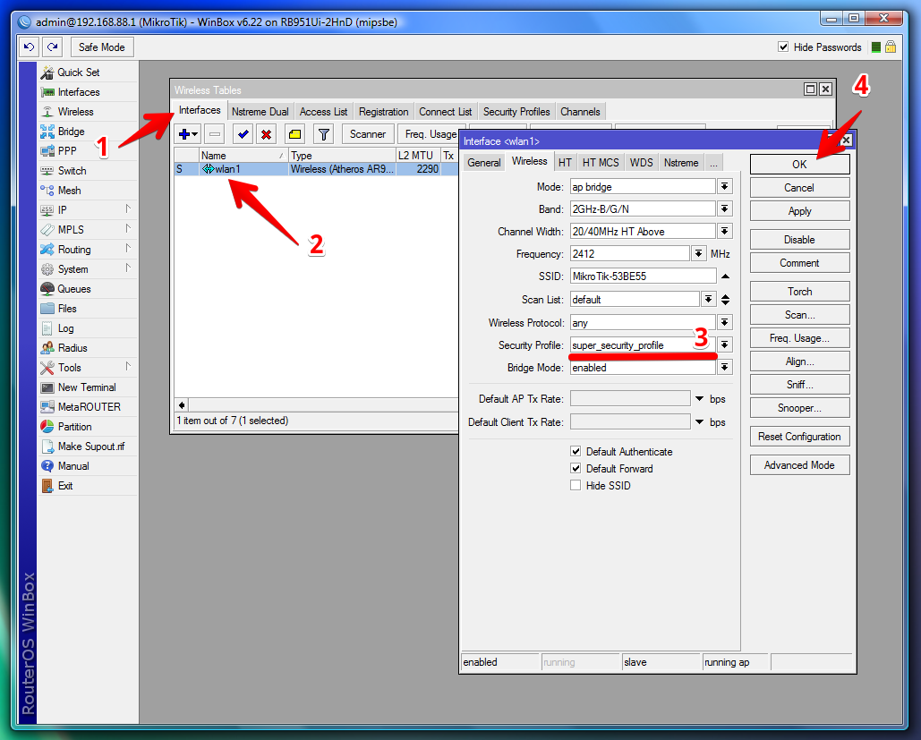Image resolution: width=921 pixels, height=740 pixels.
Task: Click the Torch button
Action: [799, 292]
